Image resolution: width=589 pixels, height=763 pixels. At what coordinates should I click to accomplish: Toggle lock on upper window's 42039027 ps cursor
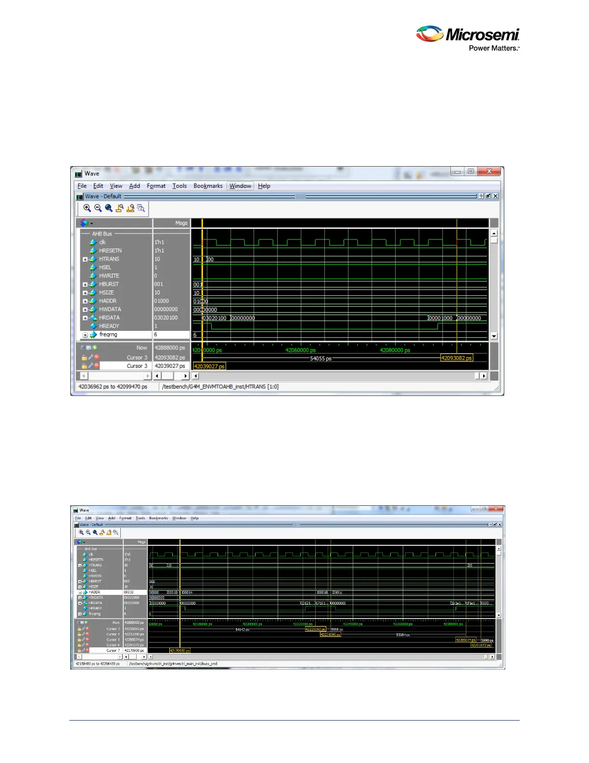(x=84, y=366)
